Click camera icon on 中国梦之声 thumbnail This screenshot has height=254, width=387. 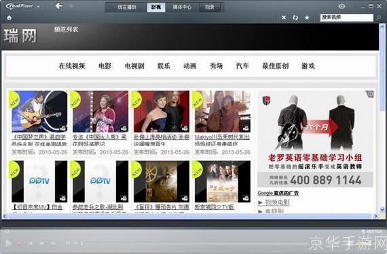[62, 128]
